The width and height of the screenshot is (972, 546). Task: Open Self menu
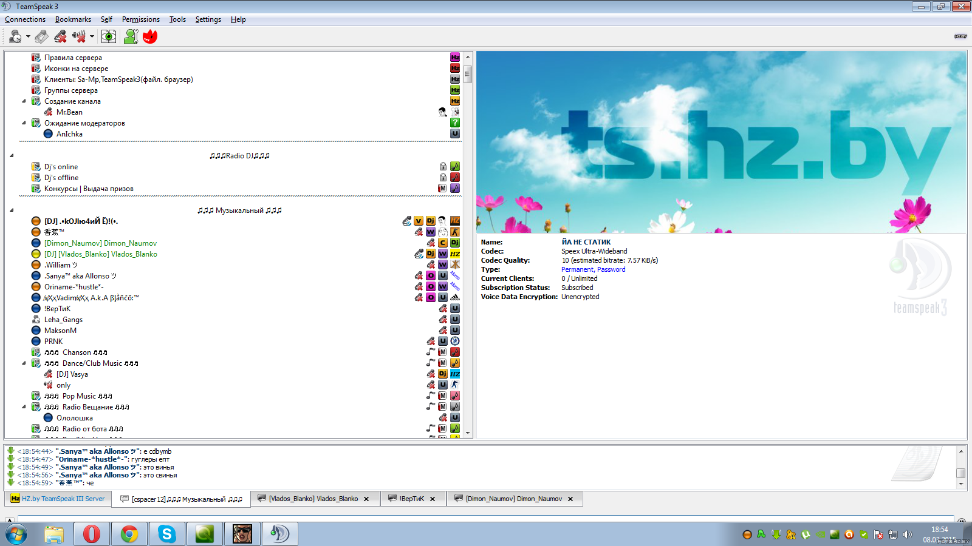(106, 19)
